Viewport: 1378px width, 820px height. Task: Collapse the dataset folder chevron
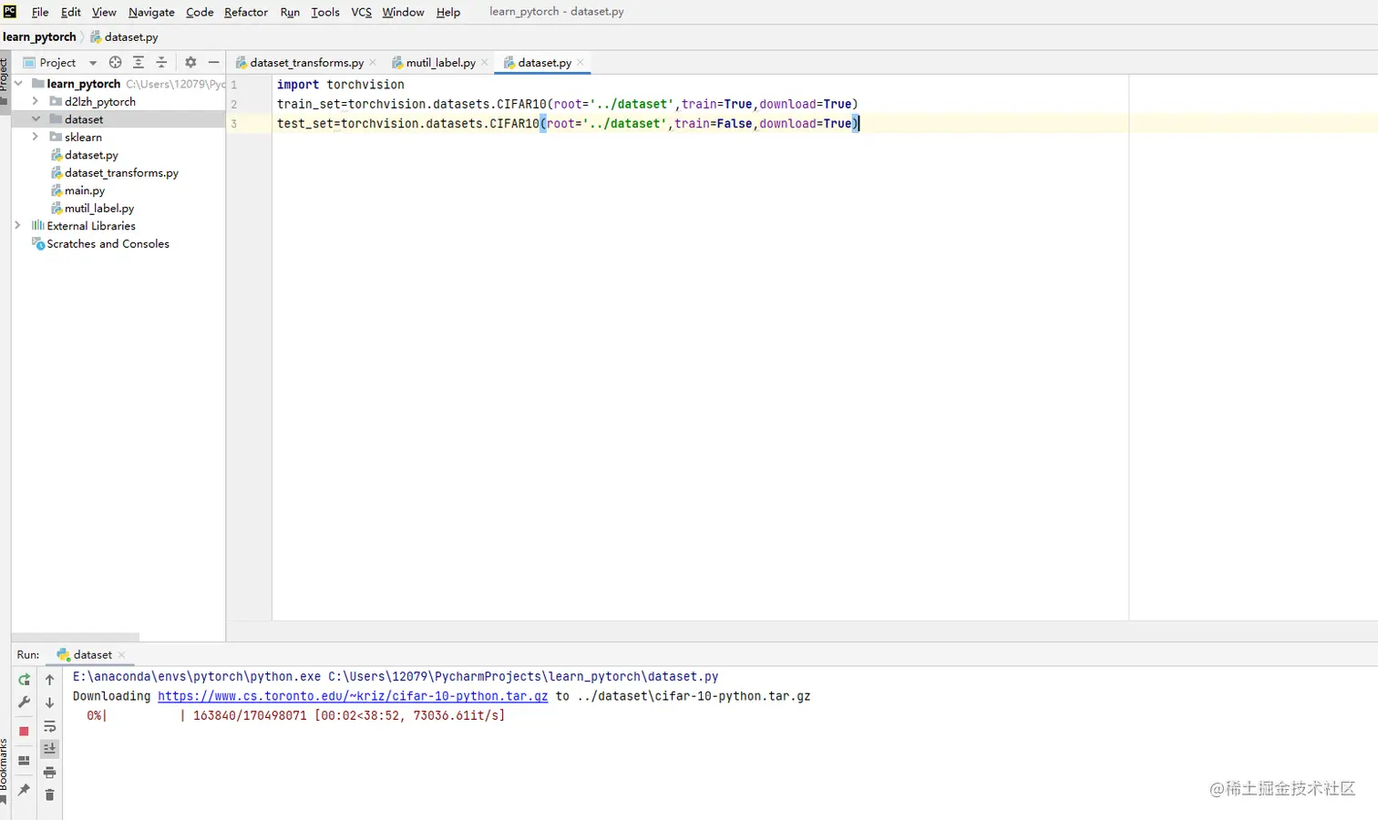tap(36, 119)
